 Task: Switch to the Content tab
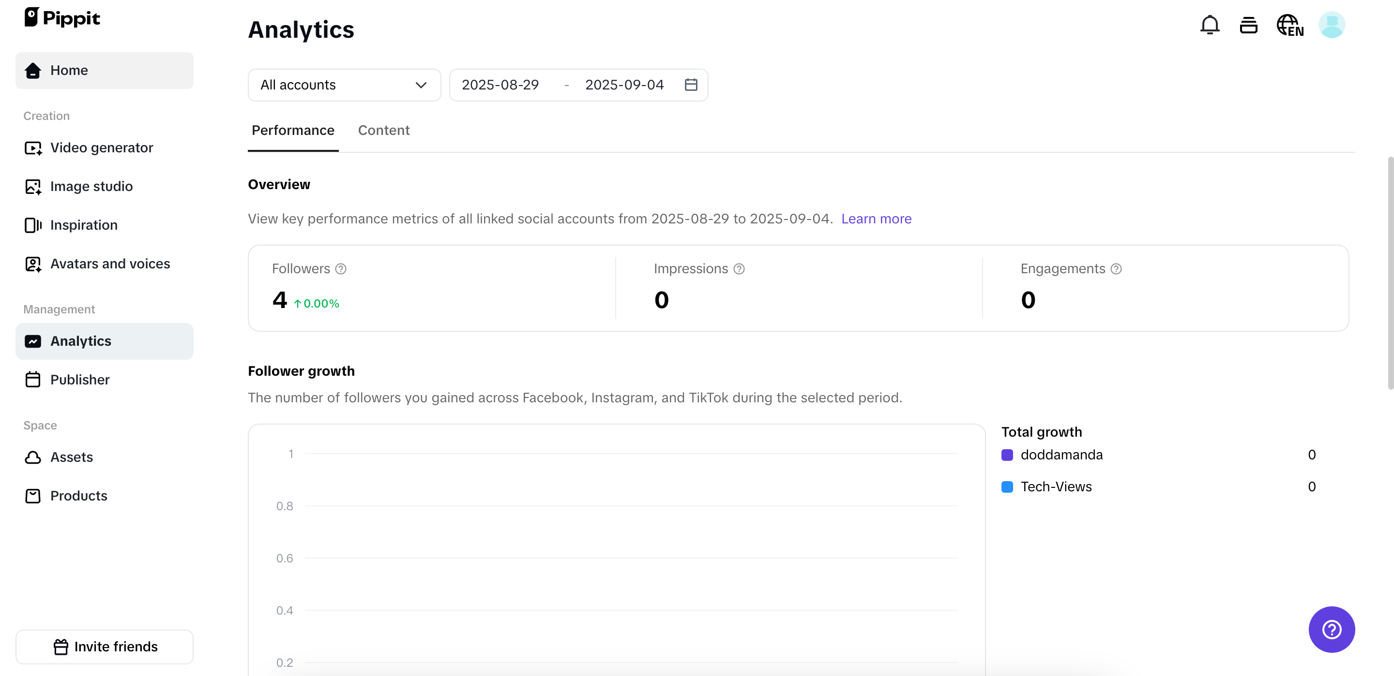pyautogui.click(x=384, y=131)
